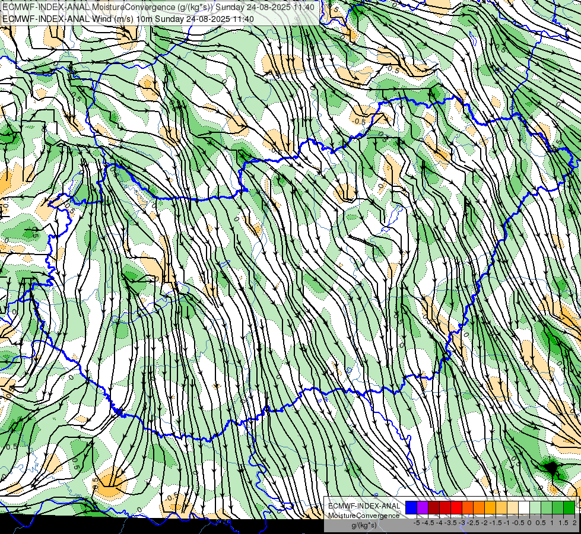Click the -3 legend tick label
This screenshot has height=534, width=581.
point(462,523)
